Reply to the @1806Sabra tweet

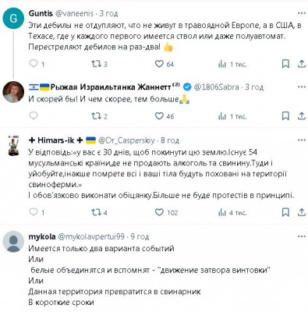point(34,115)
